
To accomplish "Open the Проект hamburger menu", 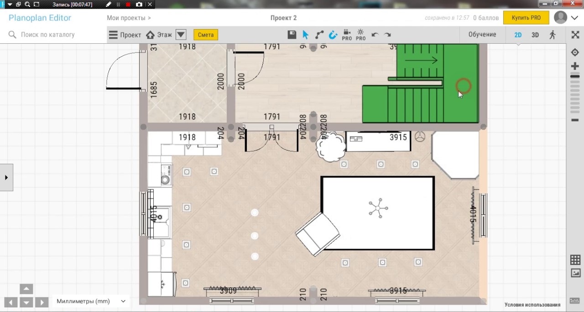I will point(125,35).
